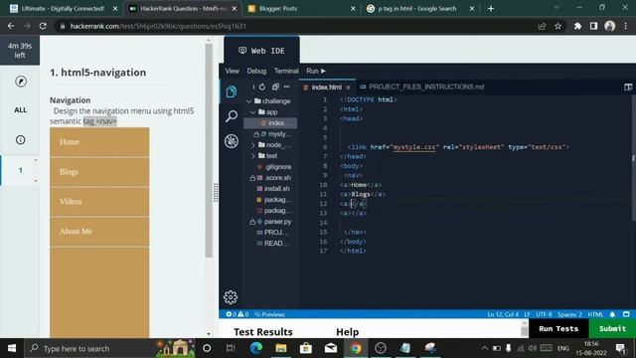Image resolution: width=636 pixels, height=358 pixels.
Task: Click the split editor layout icon
Action: (x=628, y=87)
